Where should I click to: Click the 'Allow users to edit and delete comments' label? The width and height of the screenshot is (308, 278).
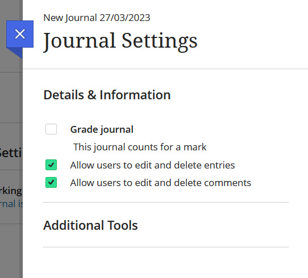coord(160,183)
